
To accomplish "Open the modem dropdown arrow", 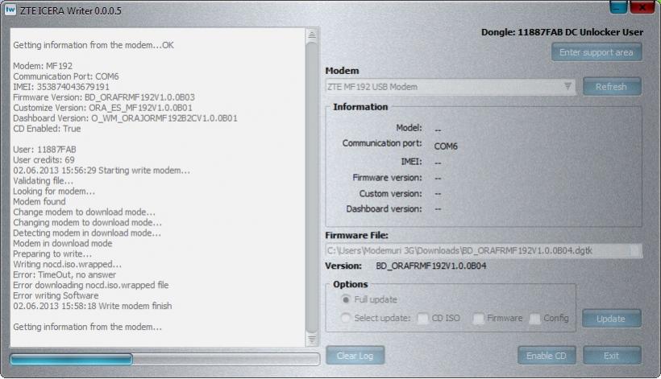I will coord(567,87).
